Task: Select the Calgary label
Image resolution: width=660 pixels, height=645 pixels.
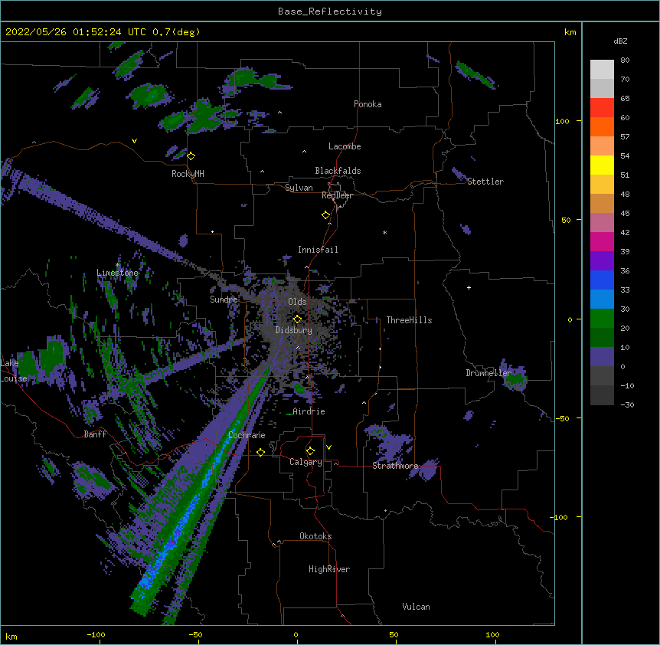Action: coord(305,462)
